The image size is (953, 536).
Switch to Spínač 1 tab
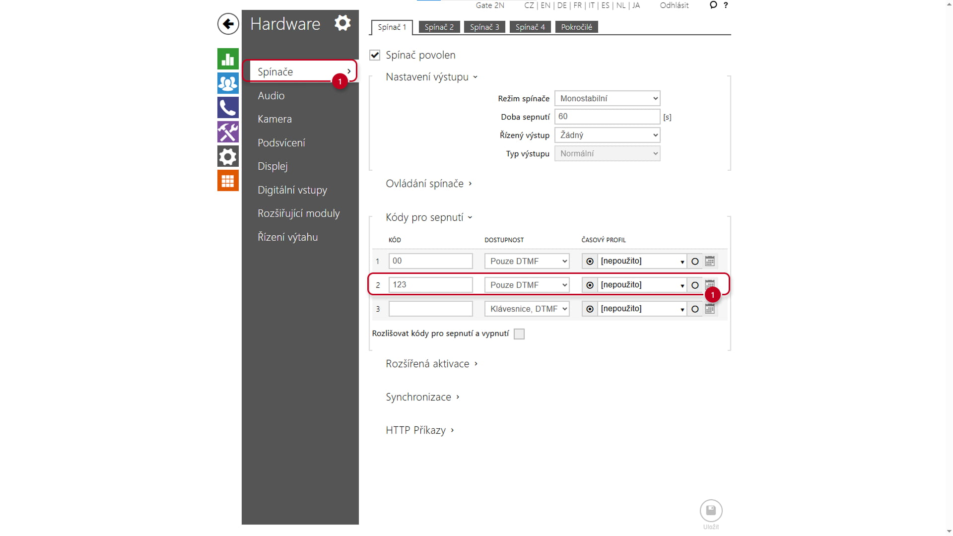point(392,27)
